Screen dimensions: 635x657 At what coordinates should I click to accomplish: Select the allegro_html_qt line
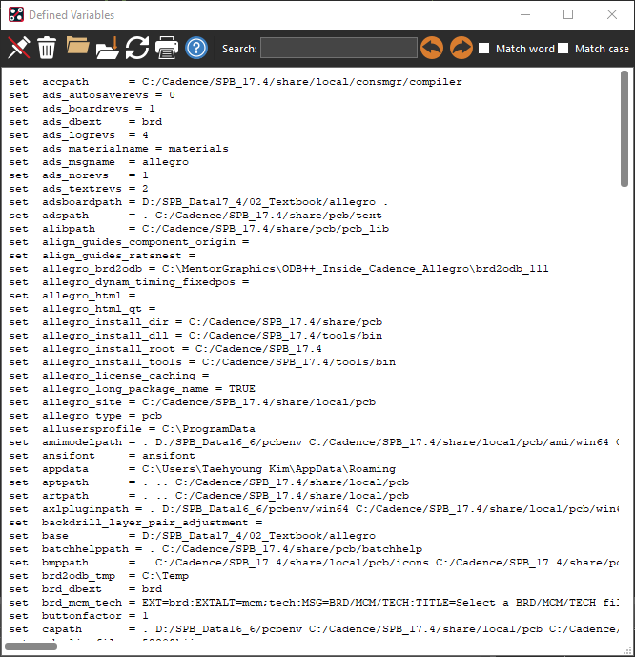point(83,309)
